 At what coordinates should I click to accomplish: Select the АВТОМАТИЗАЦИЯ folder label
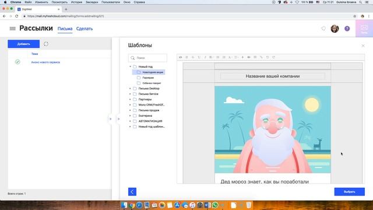150,121
